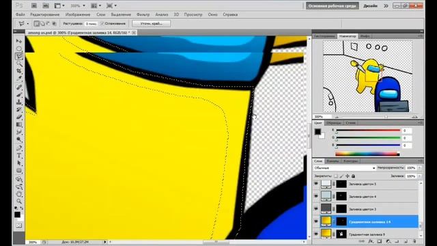The width and height of the screenshot is (437, 246).
Task: Select the 3D Rotate tool
Action: tap(19, 179)
